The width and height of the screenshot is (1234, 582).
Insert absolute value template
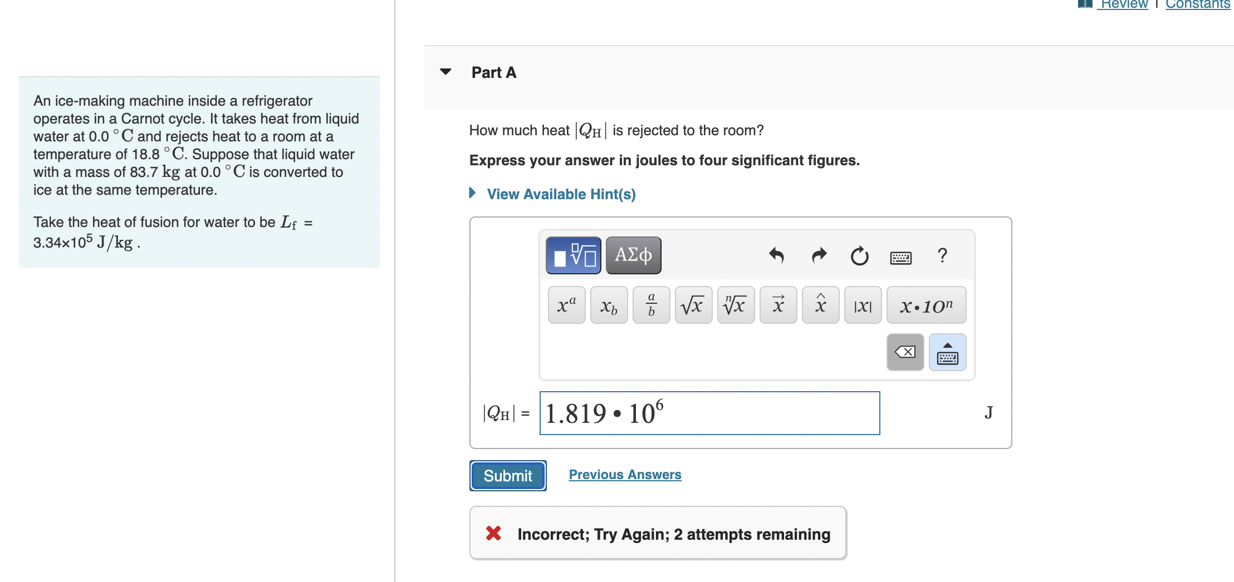click(x=863, y=305)
